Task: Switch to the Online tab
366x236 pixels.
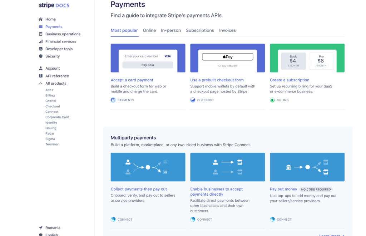Action: click(149, 30)
